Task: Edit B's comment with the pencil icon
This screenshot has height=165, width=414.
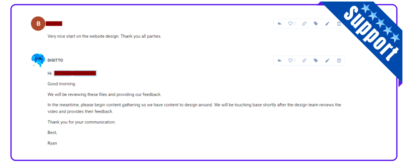Action: click(x=327, y=24)
